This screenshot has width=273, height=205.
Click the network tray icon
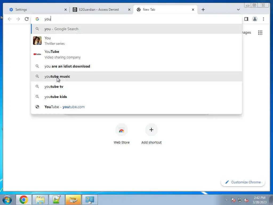[240, 200]
